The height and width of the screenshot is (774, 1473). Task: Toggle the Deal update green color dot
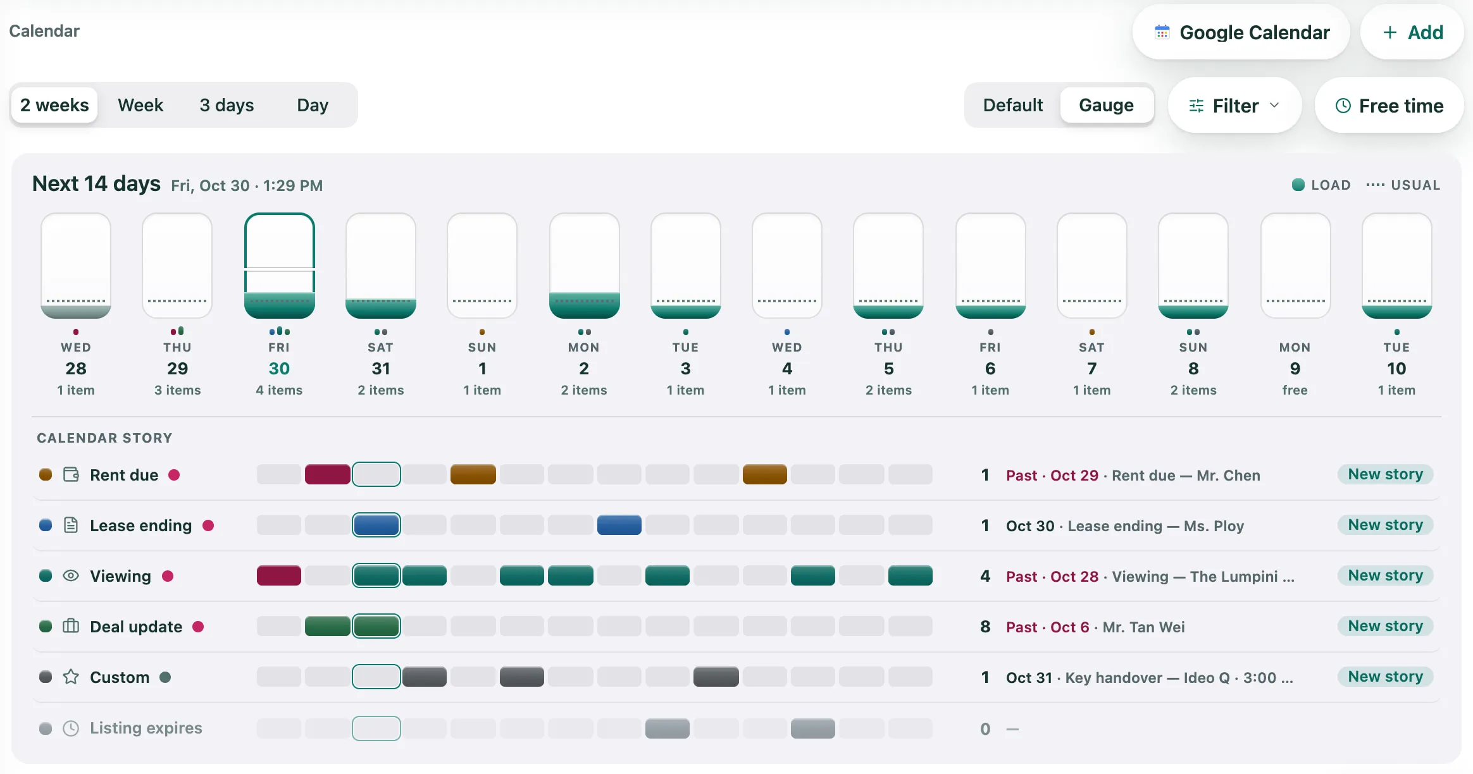(x=46, y=627)
